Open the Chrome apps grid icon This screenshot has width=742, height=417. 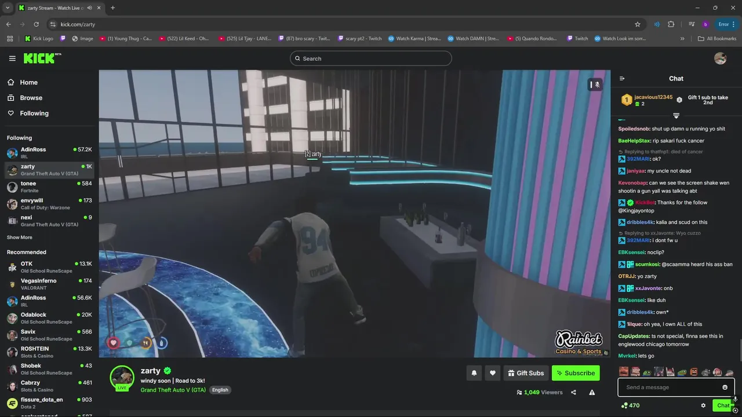(x=10, y=39)
